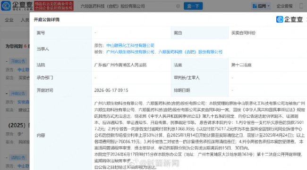The width and height of the screenshot is (307, 170).
Task: Click the 法院公告 tag in background list
Action: (x=18, y=157)
